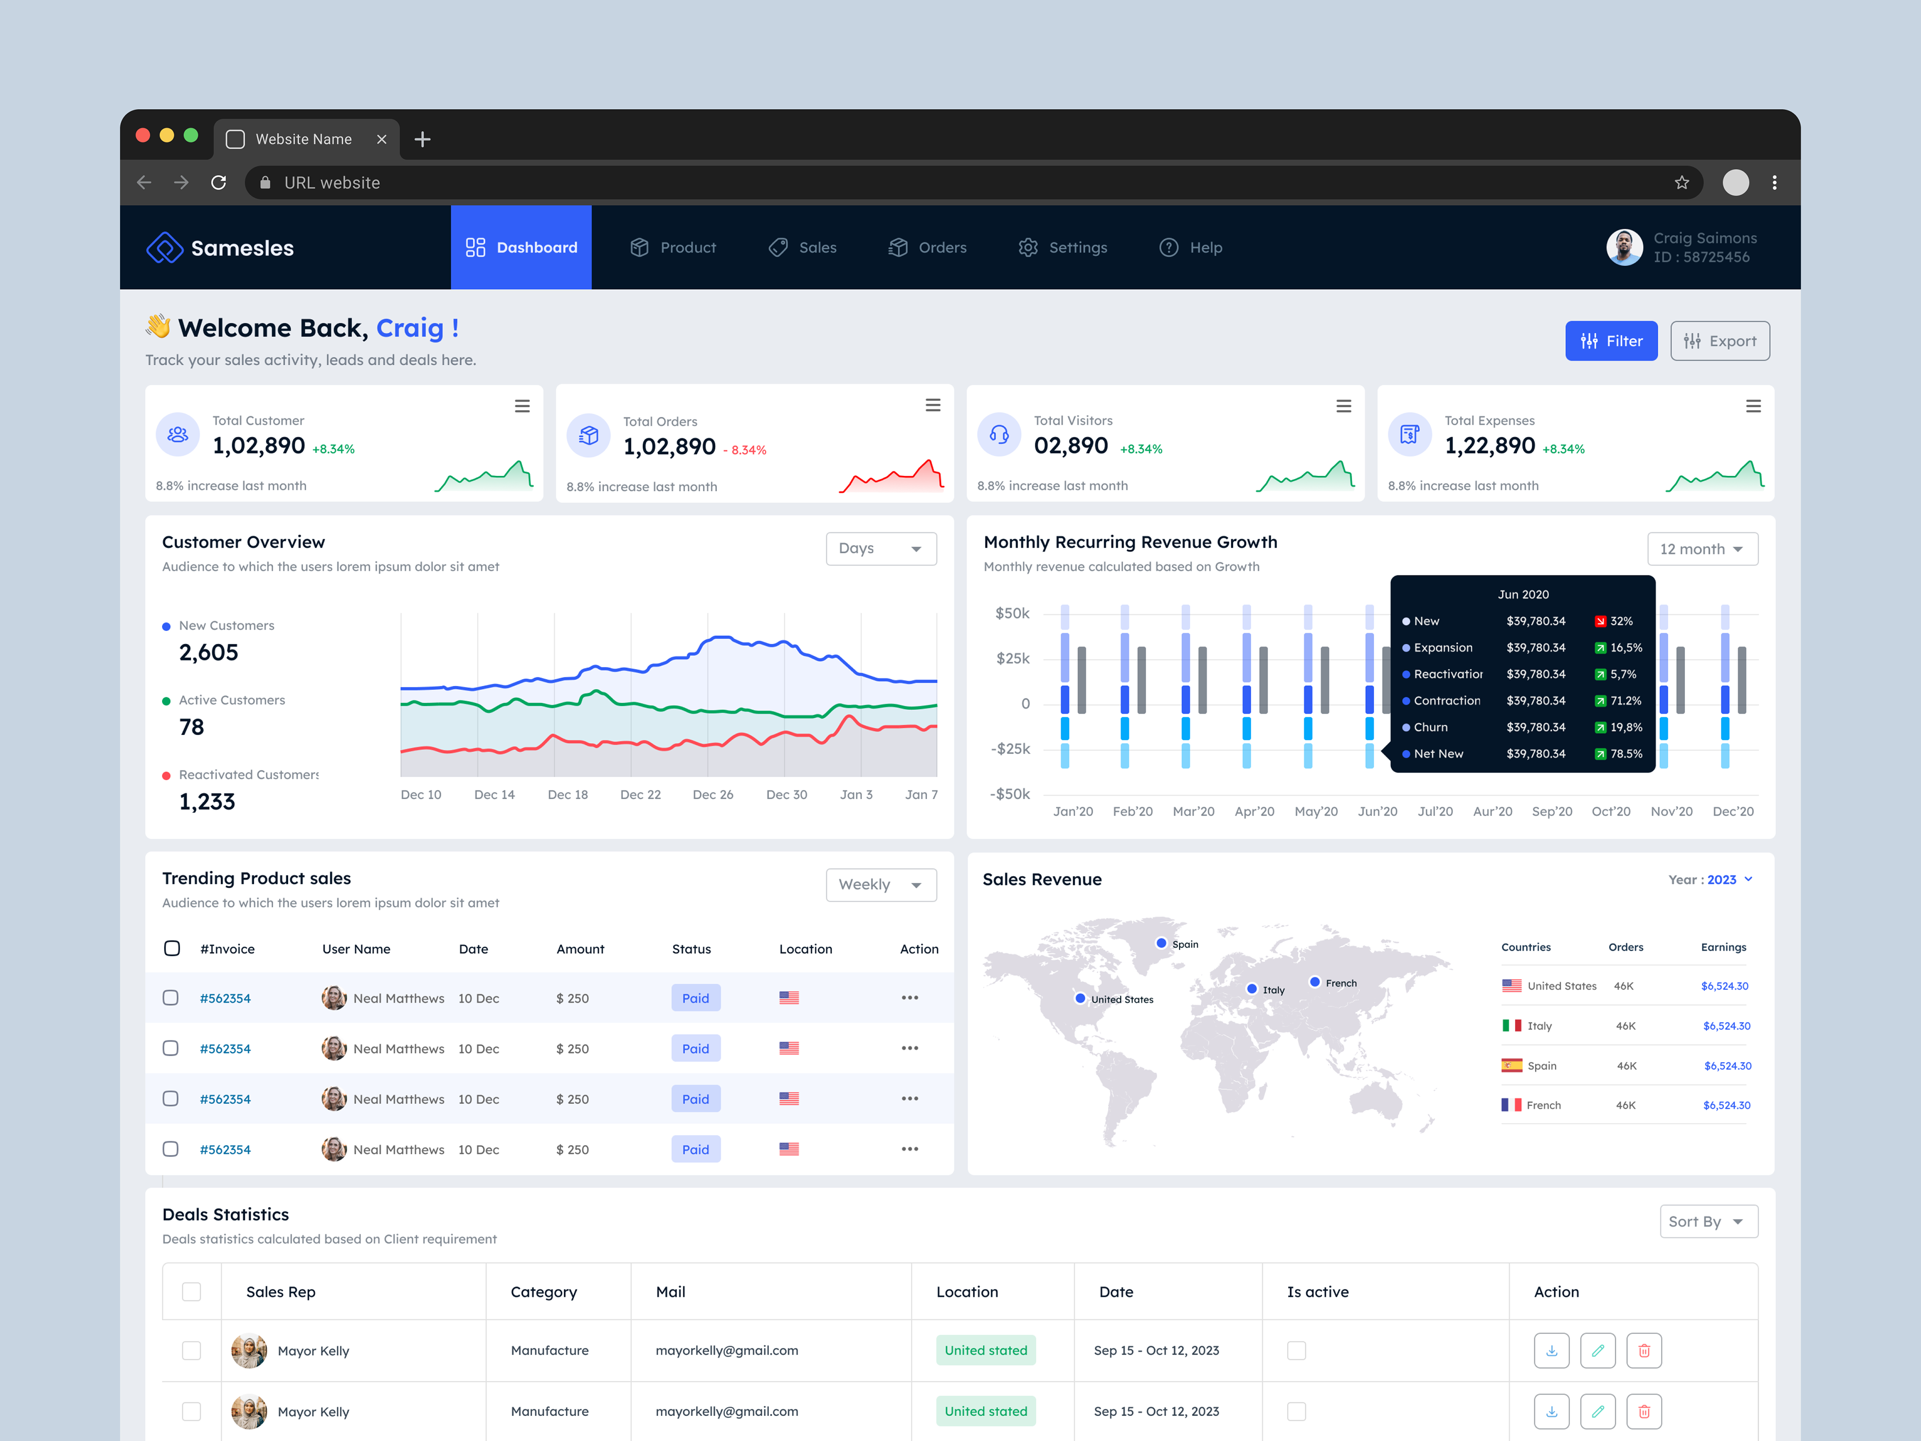The image size is (1921, 1441).
Task: Click the URL website address bar
Action: click(973, 183)
